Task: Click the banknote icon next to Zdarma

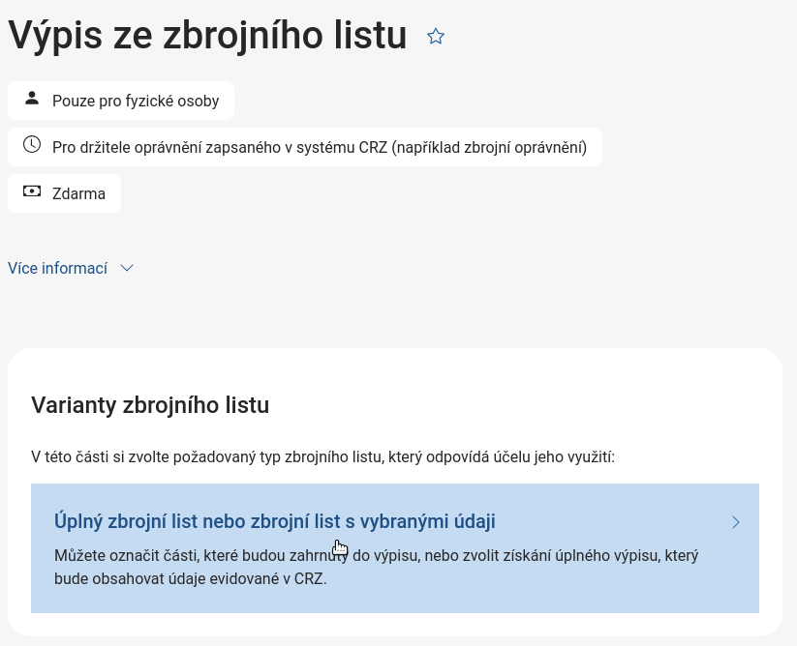Action: (32, 191)
